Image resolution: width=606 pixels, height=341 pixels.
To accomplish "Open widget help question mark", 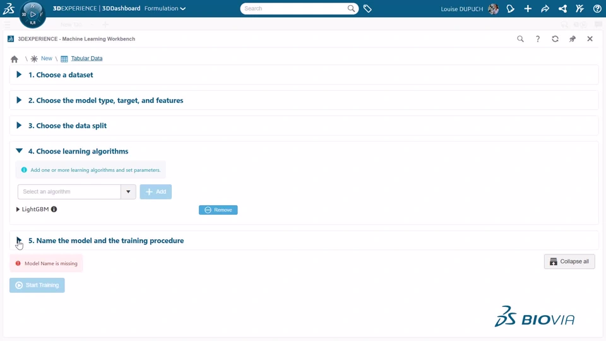I will point(538,39).
